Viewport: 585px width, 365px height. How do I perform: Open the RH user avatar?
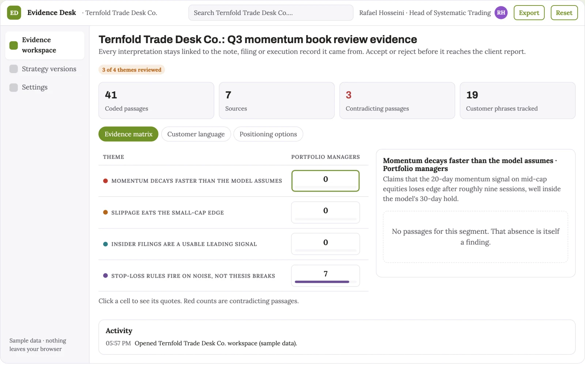tap(501, 13)
